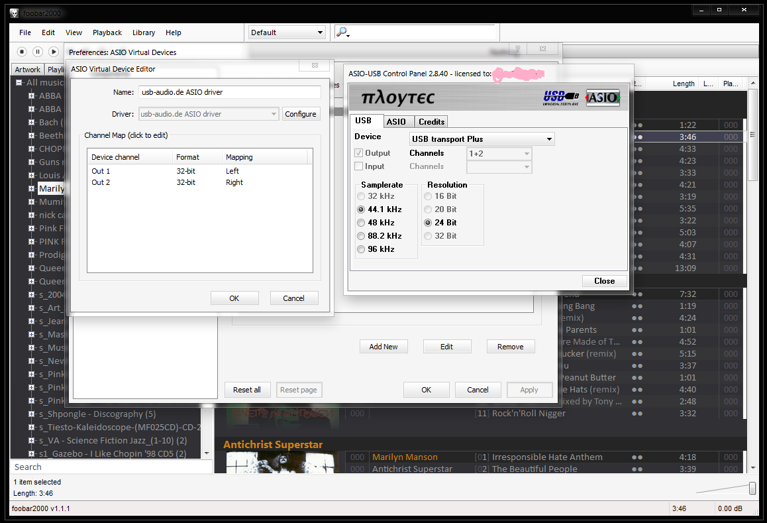Click the help question mark in Preferences
This screenshot has width=767, height=523.
click(517, 48)
